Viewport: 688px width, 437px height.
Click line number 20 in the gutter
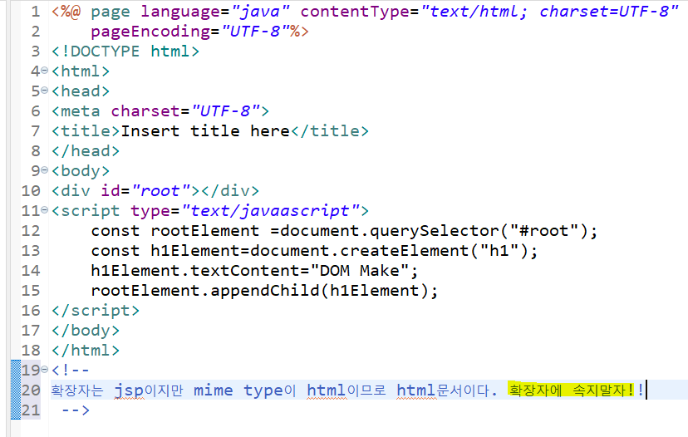(x=31, y=390)
